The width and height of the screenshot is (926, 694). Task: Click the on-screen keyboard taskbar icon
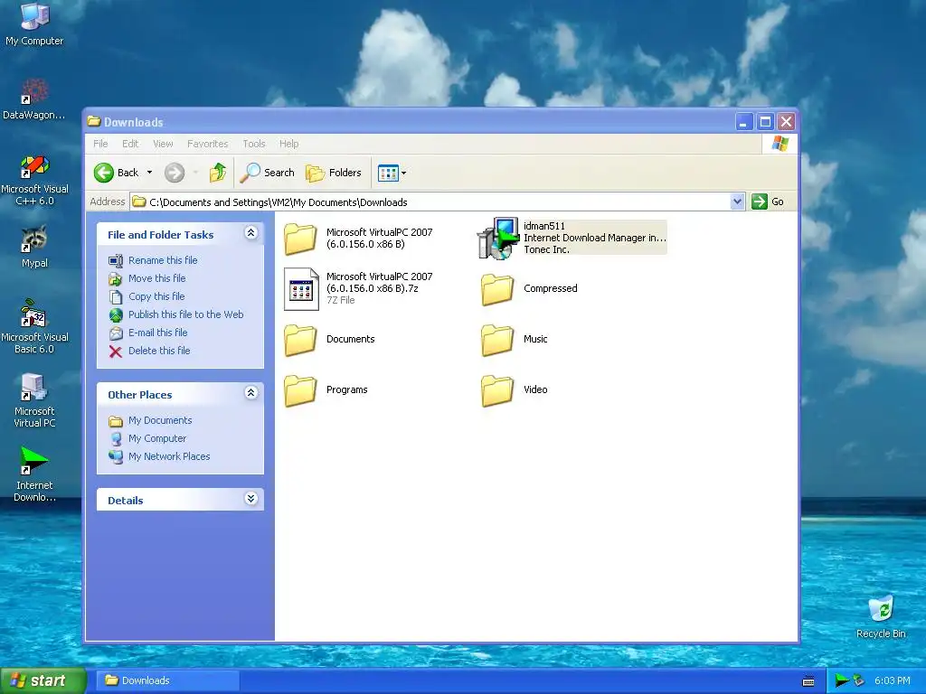808,681
